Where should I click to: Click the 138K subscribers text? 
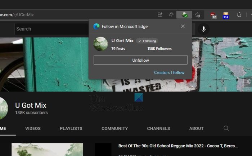32,113
